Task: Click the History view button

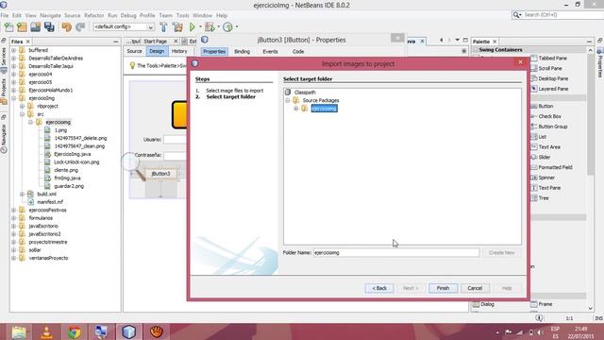Action: point(179,51)
